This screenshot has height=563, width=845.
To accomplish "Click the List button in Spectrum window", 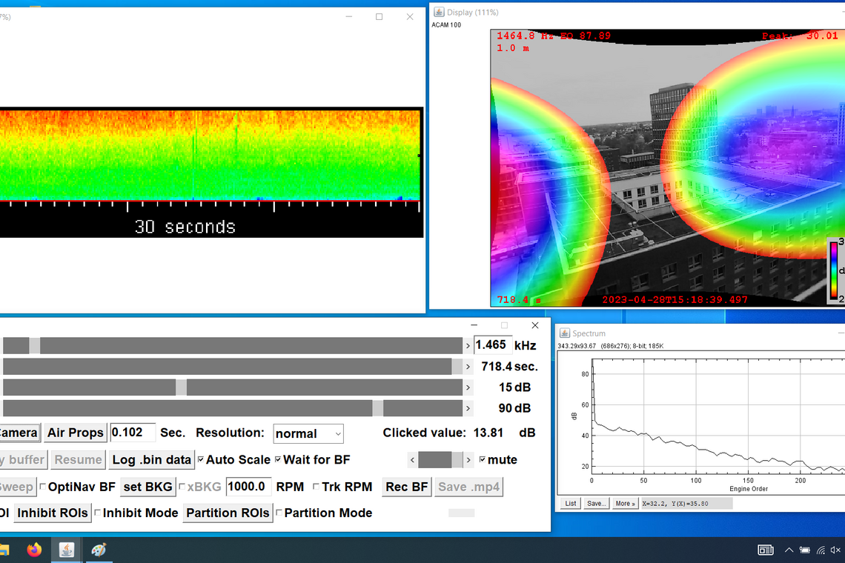I will coord(571,504).
